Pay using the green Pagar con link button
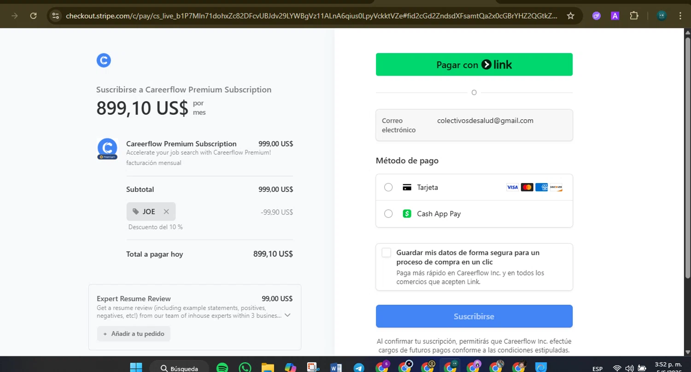This screenshot has height=372, width=691. 474,65
